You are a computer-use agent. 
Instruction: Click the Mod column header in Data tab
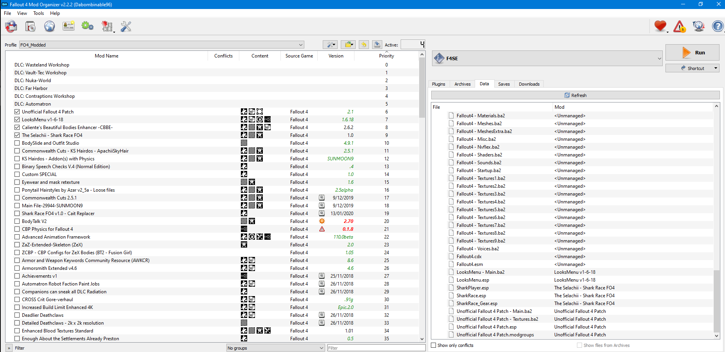click(x=633, y=107)
